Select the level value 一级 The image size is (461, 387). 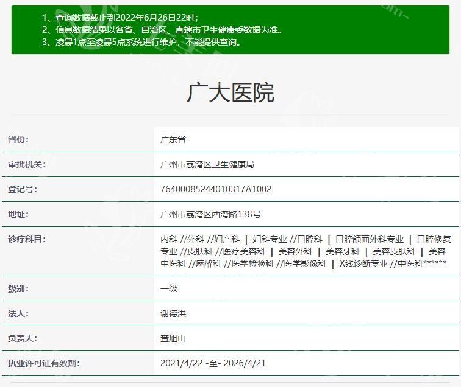[x=169, y=288]
